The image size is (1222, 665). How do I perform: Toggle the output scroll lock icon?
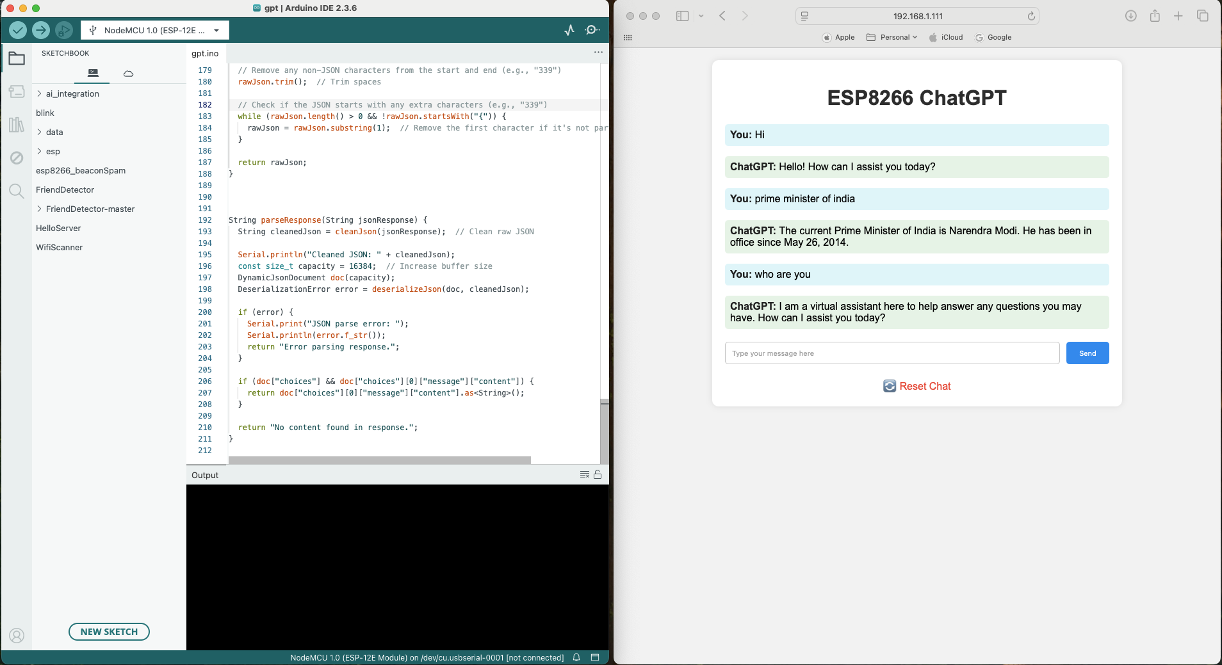coord(598,474)
